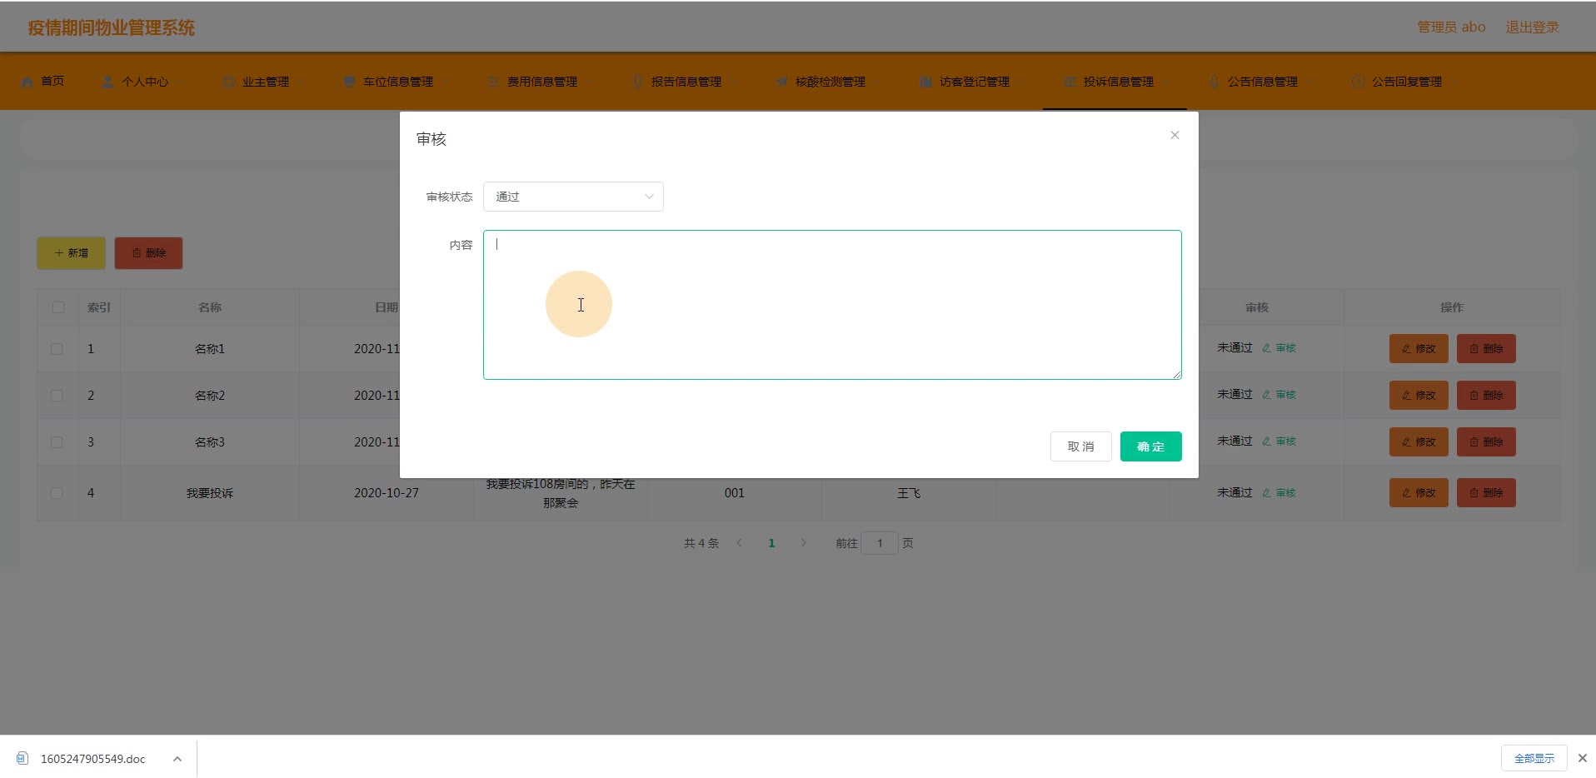Go to the previous page arrow
This screenshot has height=778, width=1596.
tap(739, 543)
